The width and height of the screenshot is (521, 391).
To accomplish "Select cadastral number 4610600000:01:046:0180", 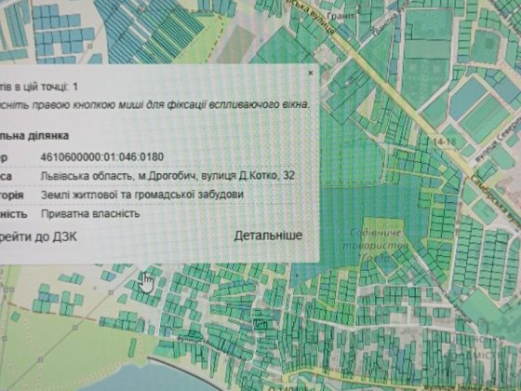I will pos(102,156).
